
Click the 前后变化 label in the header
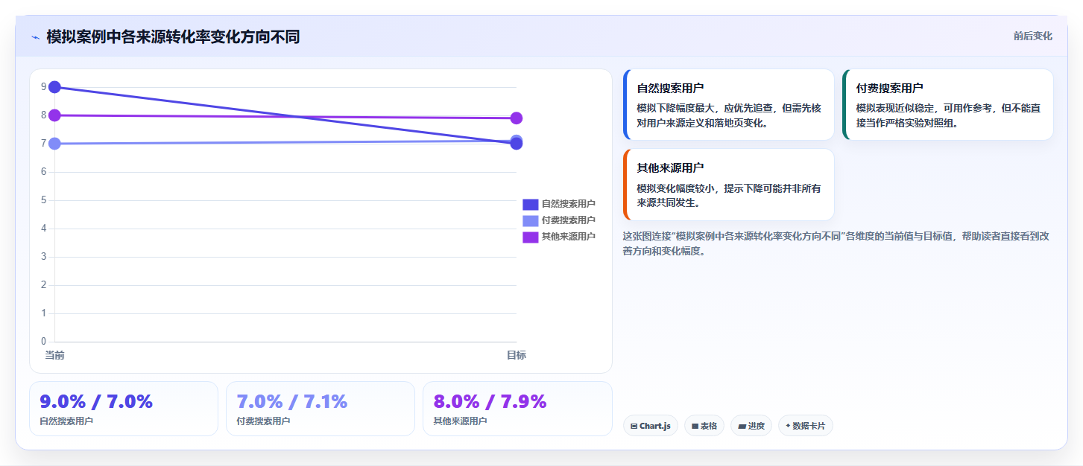[1032, 36]
